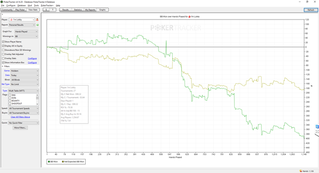Click the information box on the graph
Viewport: 319px width, 173px height.
coord(74,104)
